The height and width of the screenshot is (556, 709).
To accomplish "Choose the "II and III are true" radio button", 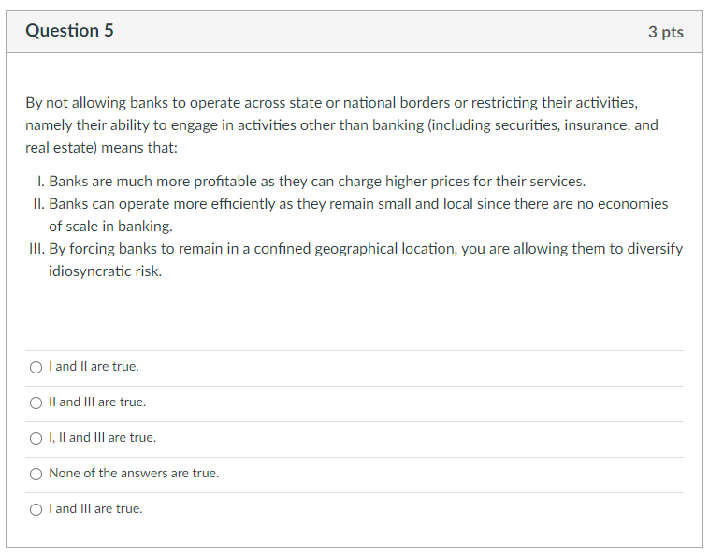I will tap(36, 402).
